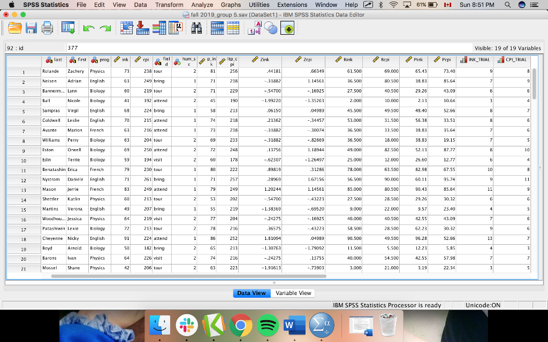Viewport: 548px width, 342px height.
Task: Redo action with green right arrow
Action: [x=105, y=28]
